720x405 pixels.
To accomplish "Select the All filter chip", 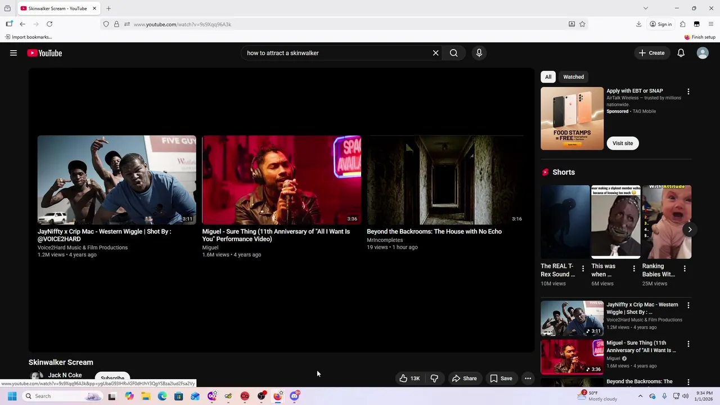I will (548, 77).
